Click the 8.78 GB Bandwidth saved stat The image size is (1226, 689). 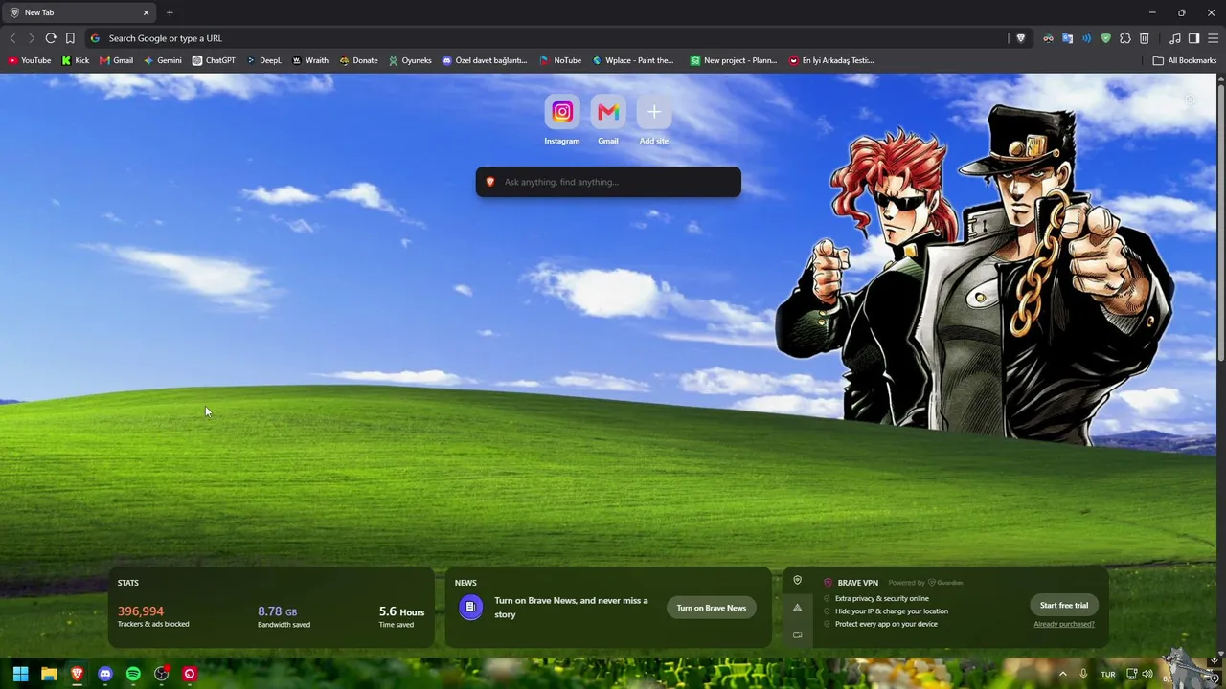click(x=284, y=616)
